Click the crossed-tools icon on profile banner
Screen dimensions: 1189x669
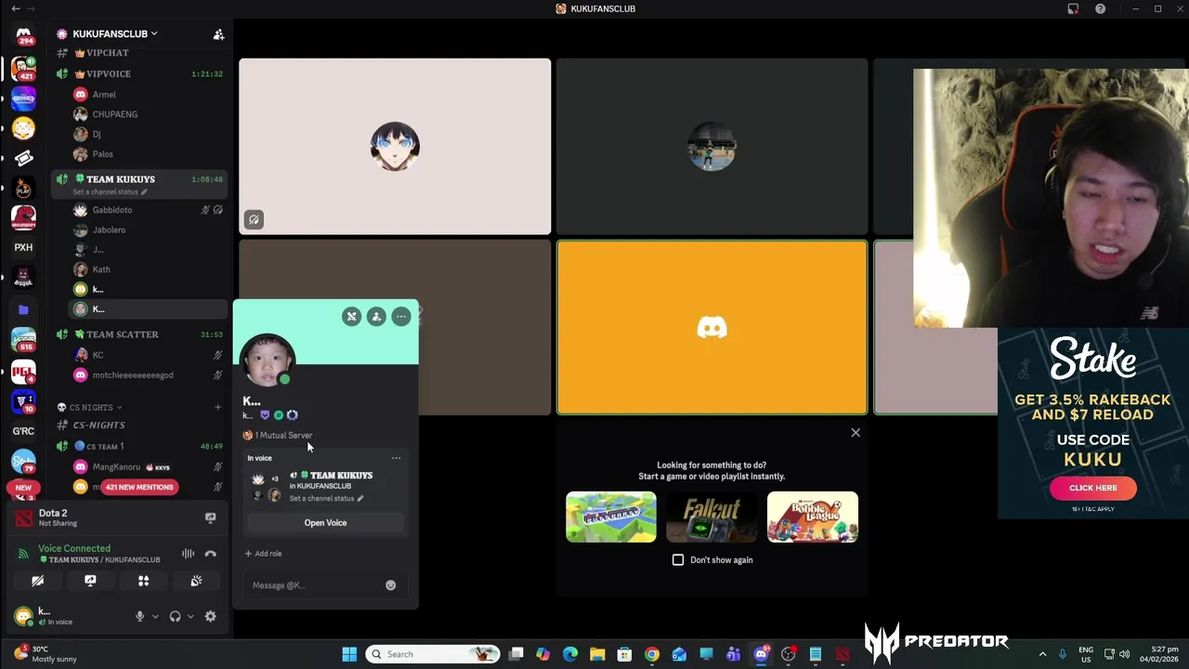point(351,317)
